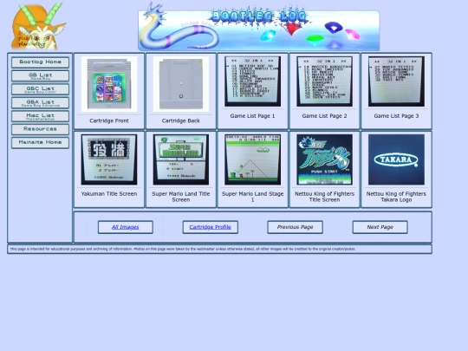This screenshot has width=468, height=351.
Task: Return to Mainsite Home
Action: [40, 143]
